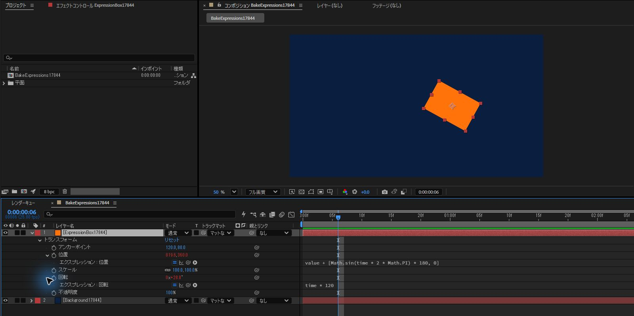634x316 pixels.
Task: Hide ExpressionBox17844 layer with eye icon
Action: click(x=6, y=233)
